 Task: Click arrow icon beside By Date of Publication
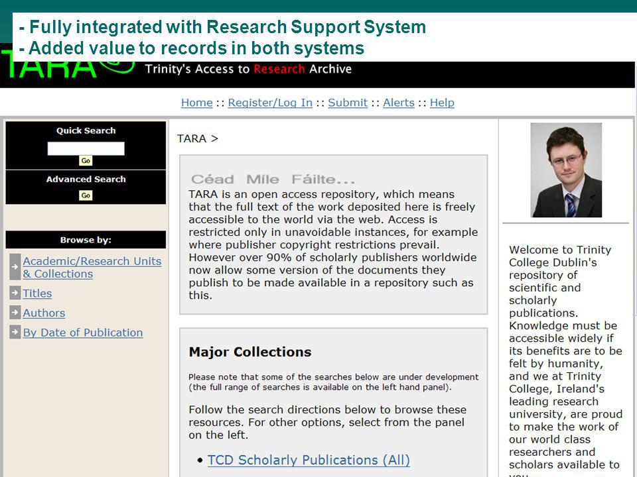15,332
